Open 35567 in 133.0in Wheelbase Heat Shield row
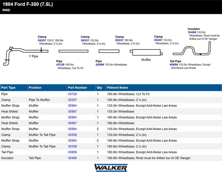 pyautogui.click(x=72, y=111)
